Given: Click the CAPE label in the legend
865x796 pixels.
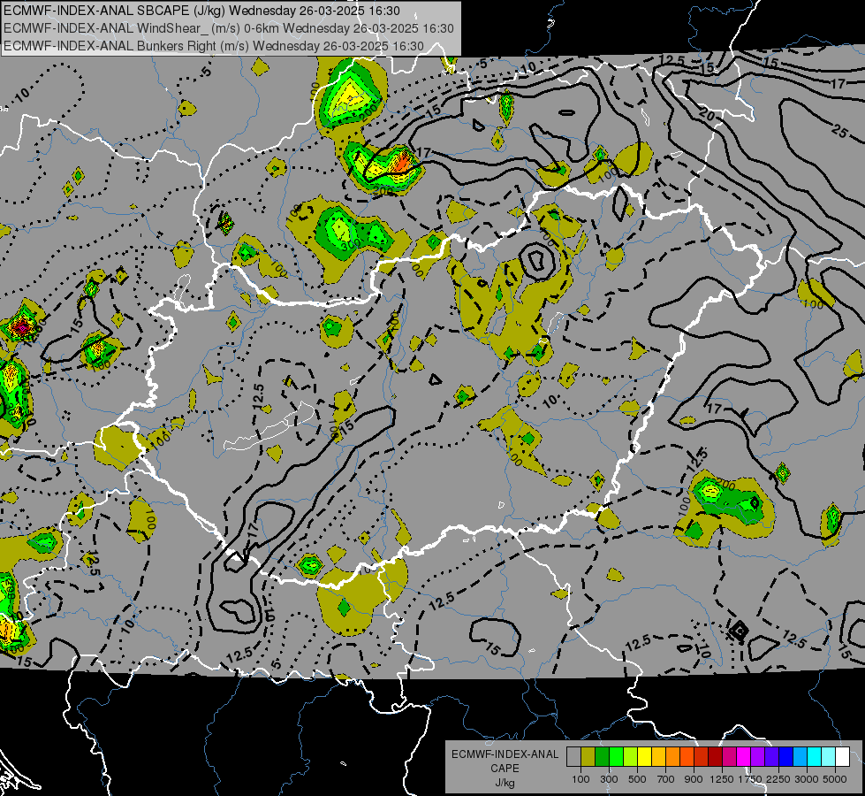Looking at the screenshot, I should coord(505,769).
